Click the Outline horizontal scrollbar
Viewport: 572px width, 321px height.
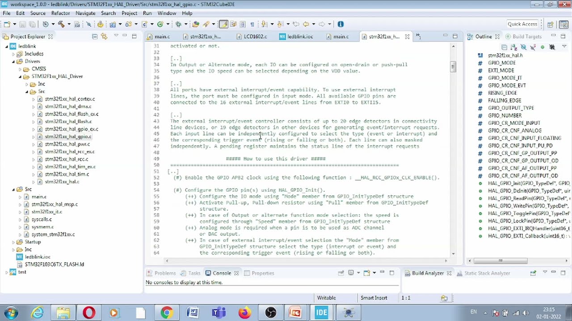(500, 261)
